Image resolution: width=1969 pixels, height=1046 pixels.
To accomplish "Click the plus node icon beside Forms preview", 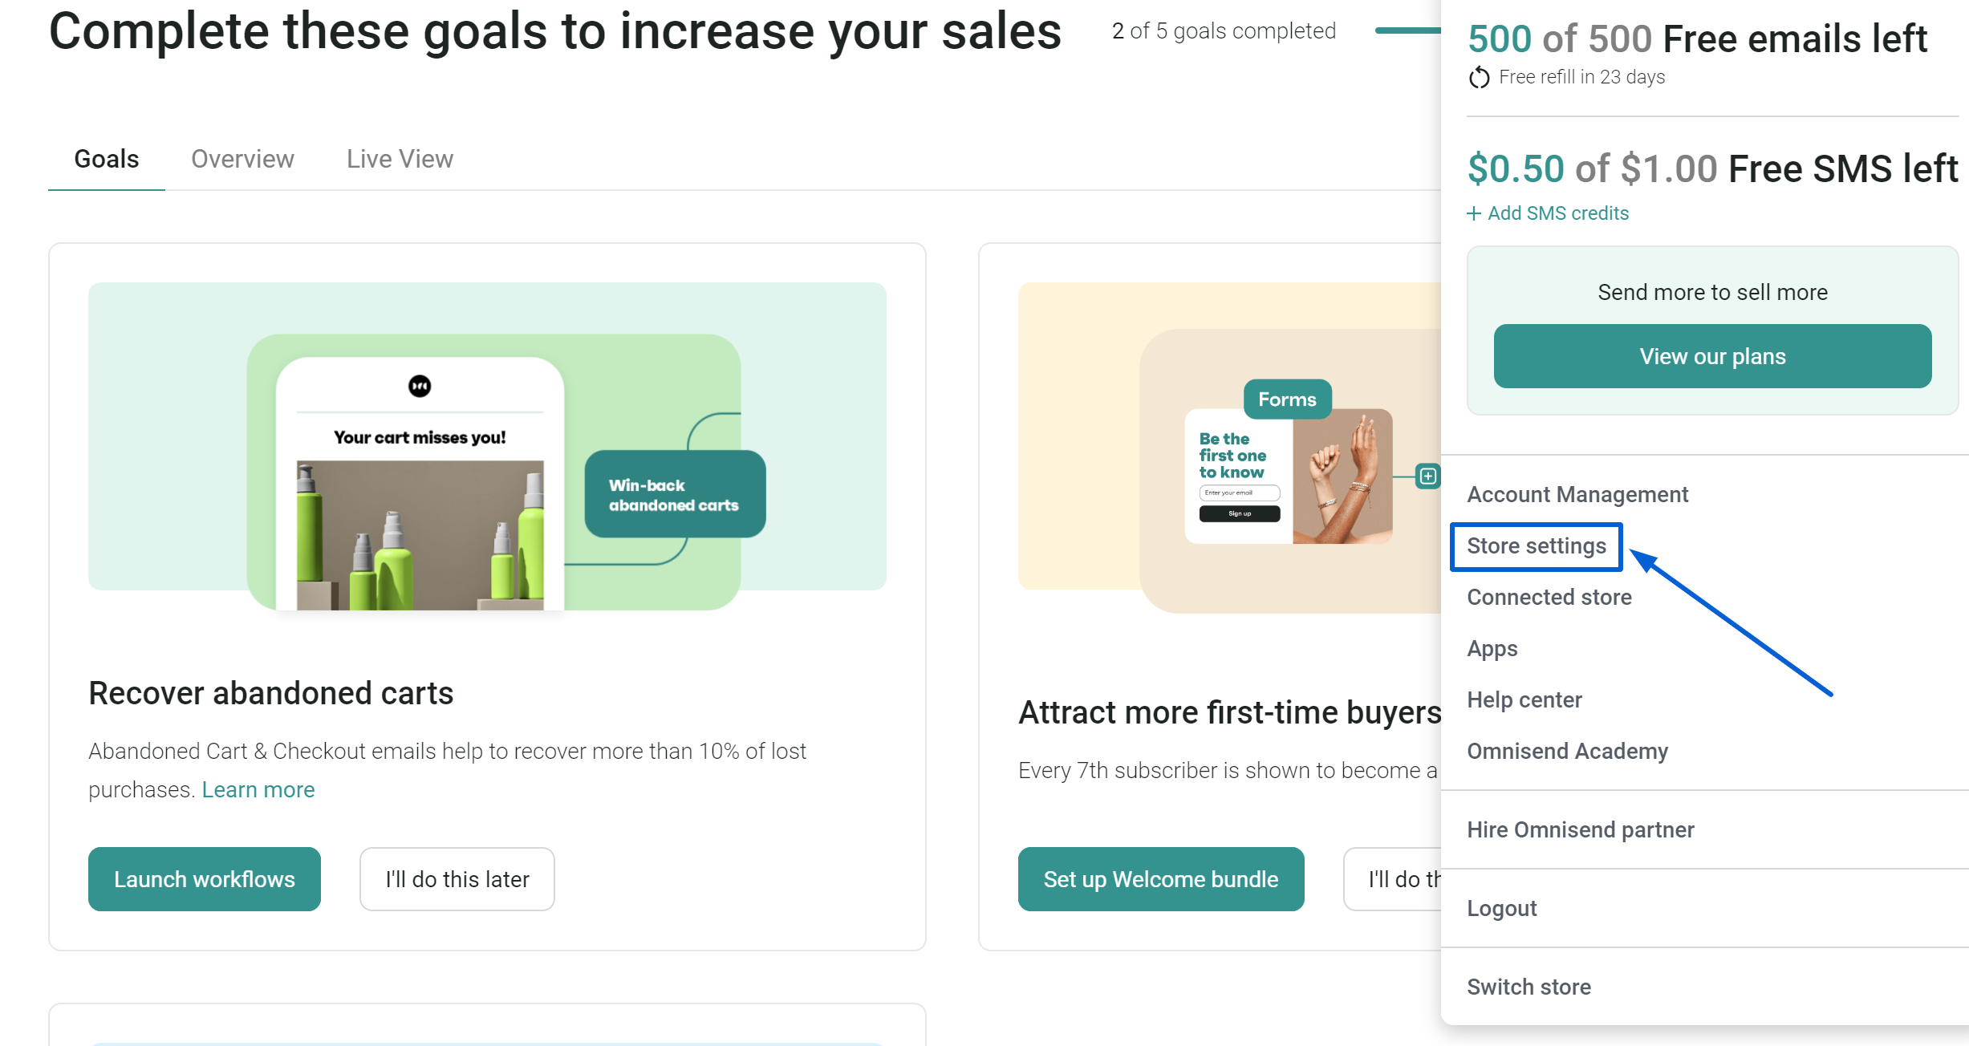I will click(1428, 476).
